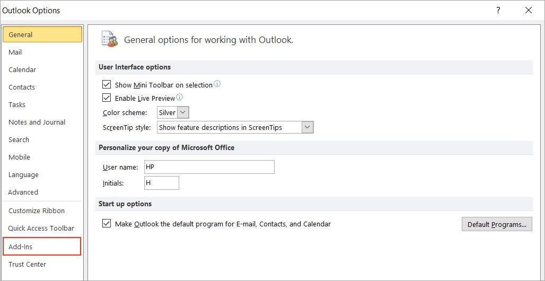
Task: Close the Outlook Options dialog
Action: [x=528, y=10]
